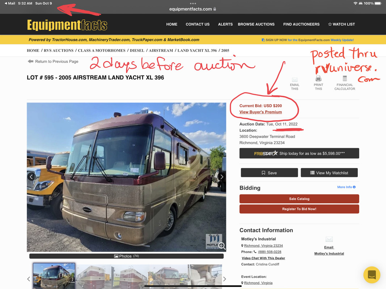The image size is (386, 289).
Task: Go to Find Auctioneers menu item
Action: (x=301, y=24)
